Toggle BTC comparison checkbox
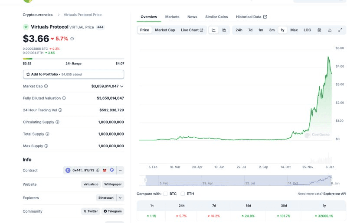 click(165, 194)
